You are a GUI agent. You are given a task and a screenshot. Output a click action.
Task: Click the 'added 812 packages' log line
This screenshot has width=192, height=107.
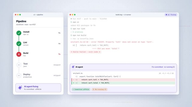[x=83, y=25]
